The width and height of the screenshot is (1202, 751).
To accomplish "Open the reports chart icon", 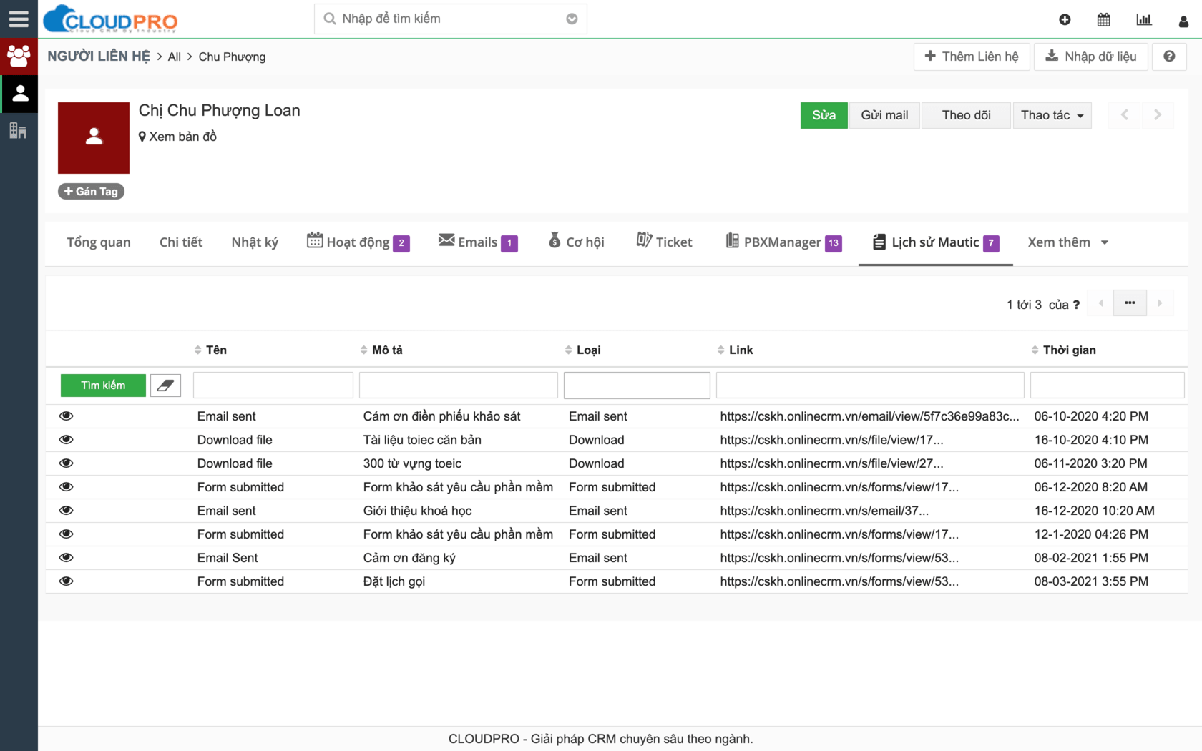I will pos(1143,20).
